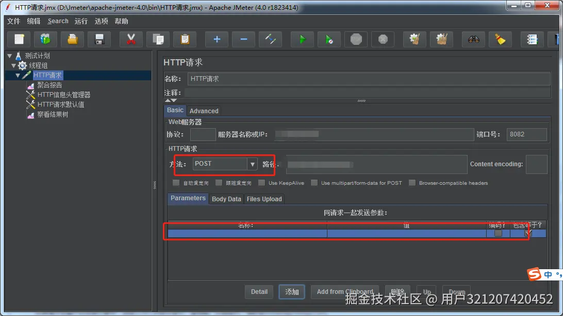Screen dimensions: 563x316
Task: Click the Sogou input method S icon
Action: coord(534,274)
